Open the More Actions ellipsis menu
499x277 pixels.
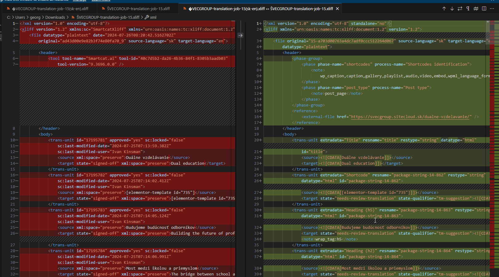(492, 9)
